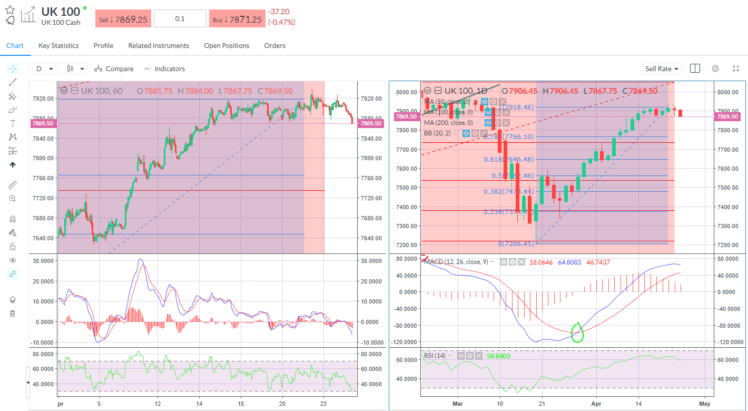Image resolution: width=748 pixels, height=411 pixels.
Task: Open the candle chart style dropdown
Action: [73, 68]
